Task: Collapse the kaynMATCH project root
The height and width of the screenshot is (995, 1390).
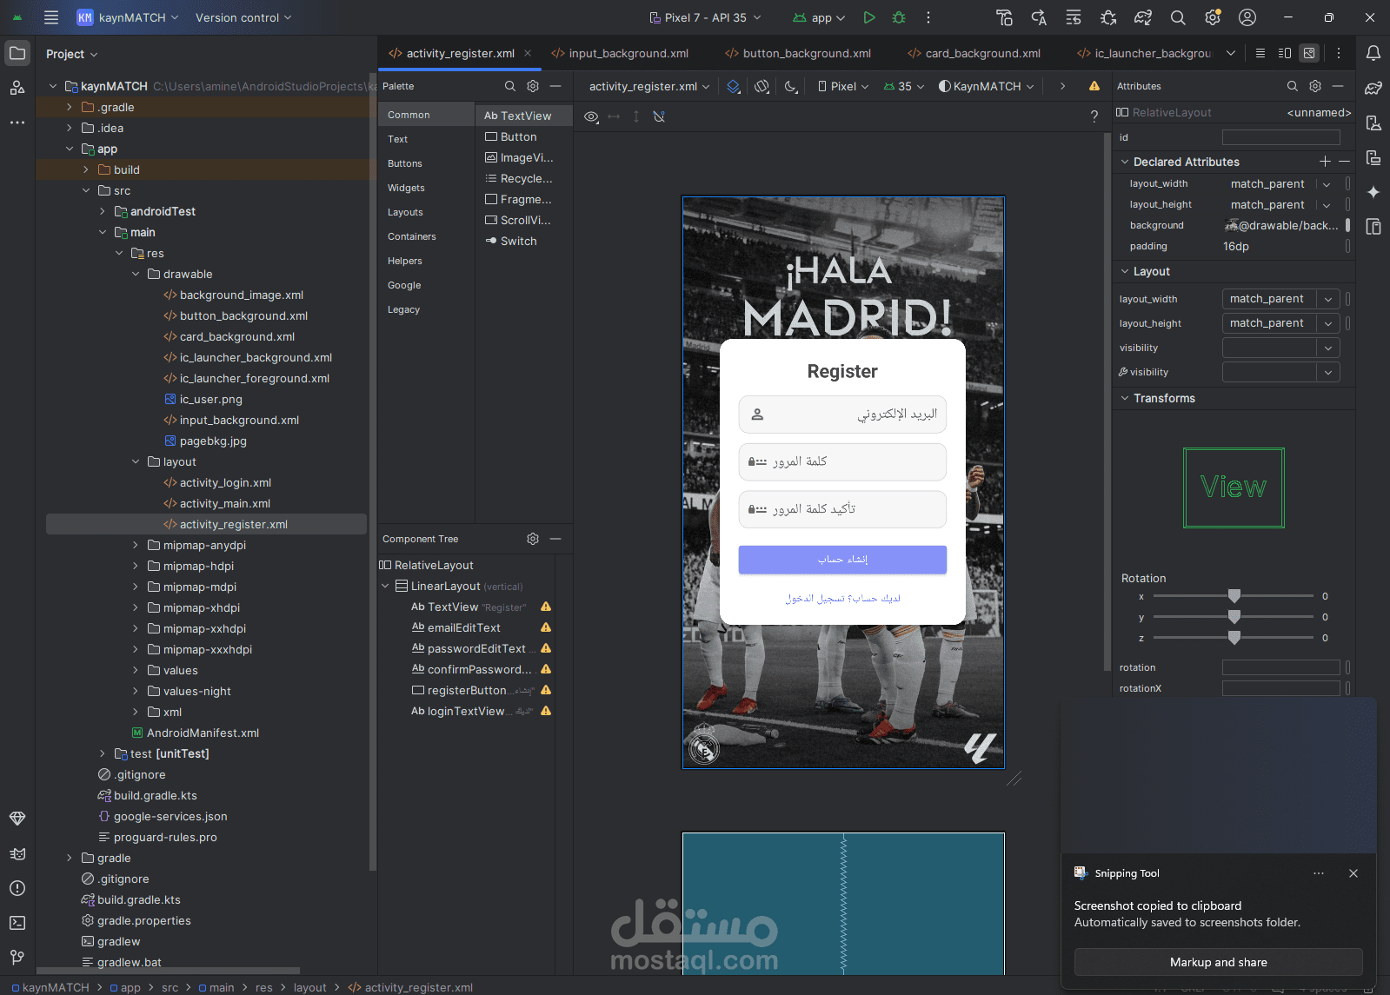Action: coord(53,86)
